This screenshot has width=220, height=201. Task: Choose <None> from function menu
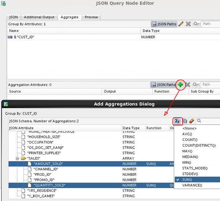tap(197, 129)
